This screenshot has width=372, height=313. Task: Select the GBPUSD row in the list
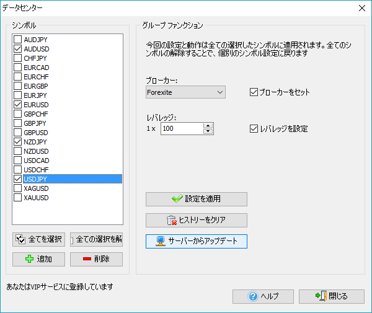pyautogui.click(x=36, y=133)
